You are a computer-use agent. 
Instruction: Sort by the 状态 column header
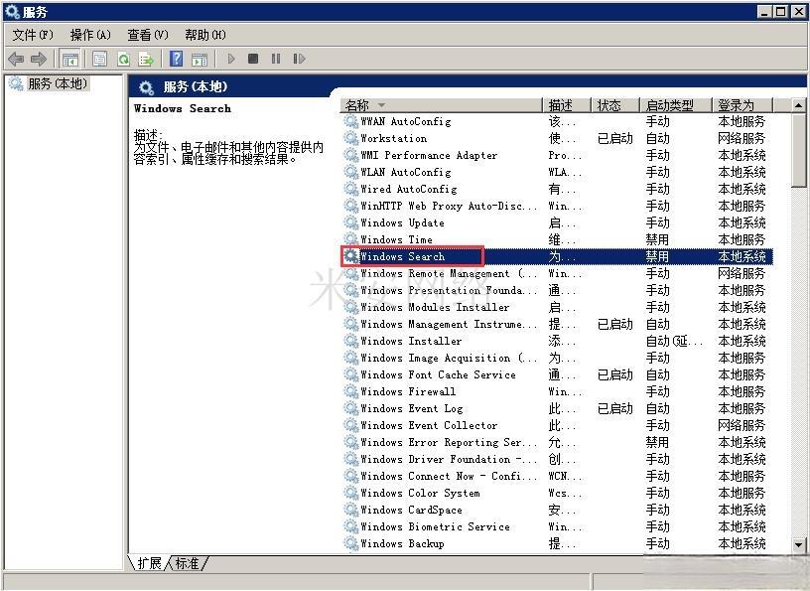[615, 105]
